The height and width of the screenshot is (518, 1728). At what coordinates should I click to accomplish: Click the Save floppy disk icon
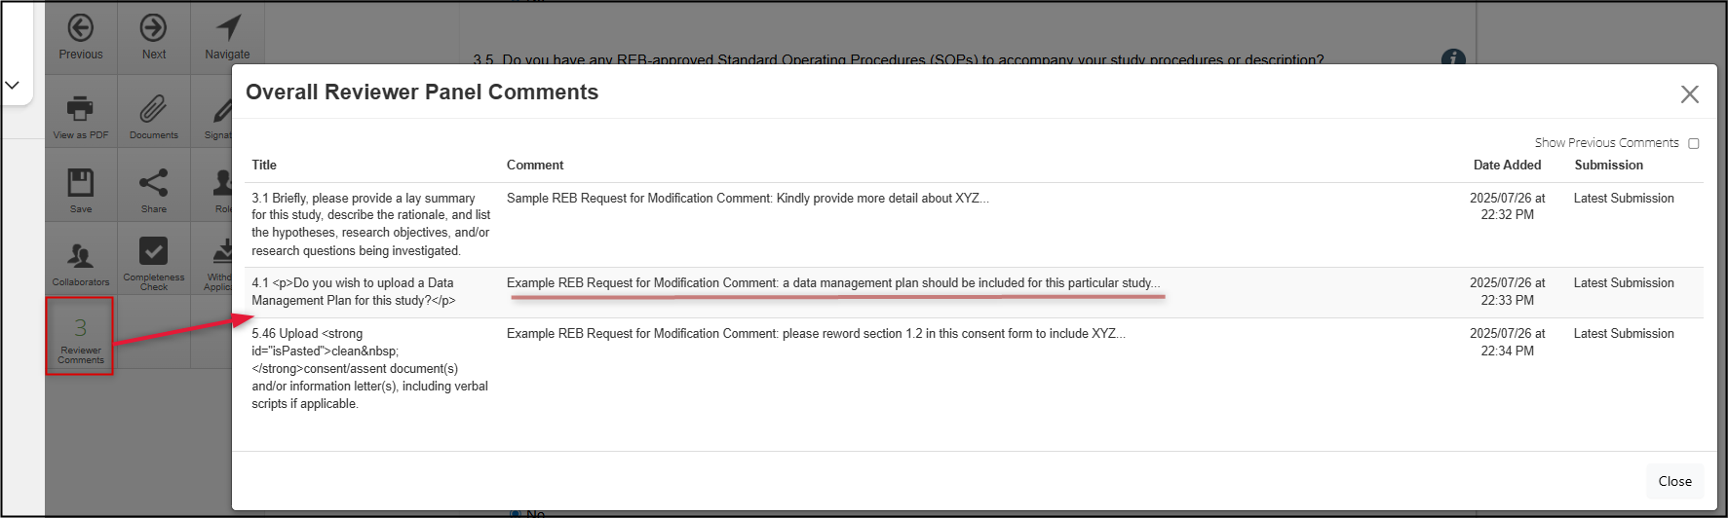[x=81, y=183]
